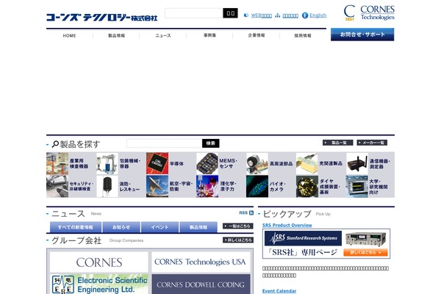Click the 製品を探す product search field

[x=164, y=143]
